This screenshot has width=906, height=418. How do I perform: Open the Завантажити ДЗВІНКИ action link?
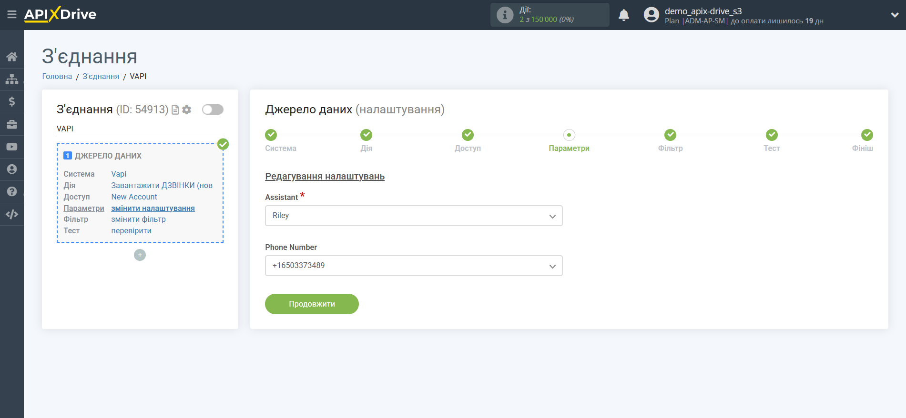[162, 185]
